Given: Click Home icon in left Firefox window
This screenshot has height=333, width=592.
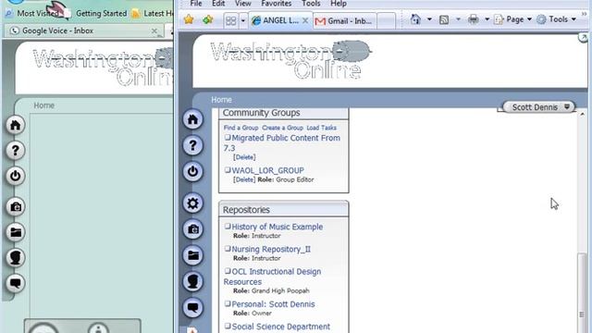Looking at the screenshot, I should (x=16, y=125).
